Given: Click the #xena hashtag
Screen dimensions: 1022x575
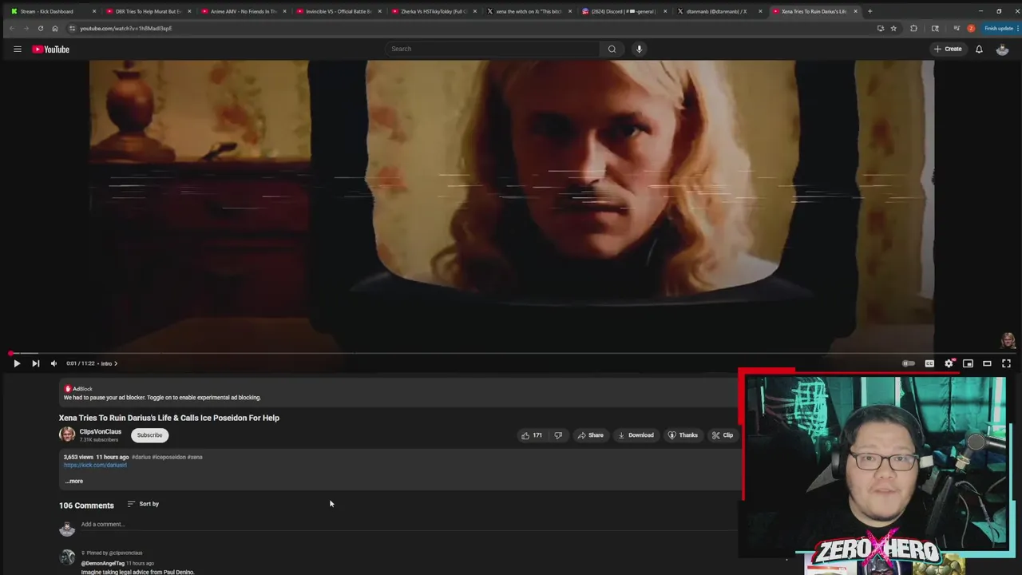Looking at the screenshot, I should 195,457.
